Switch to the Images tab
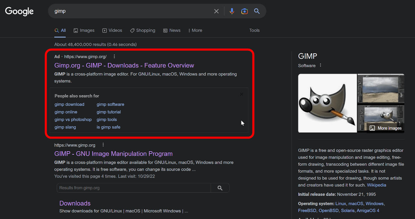 pos(84,30)
